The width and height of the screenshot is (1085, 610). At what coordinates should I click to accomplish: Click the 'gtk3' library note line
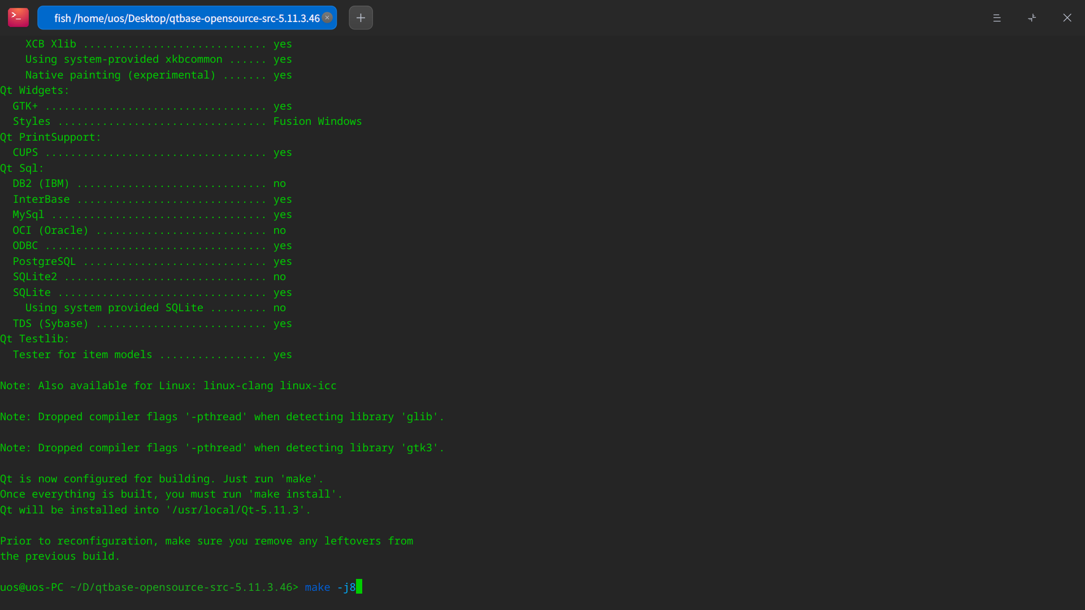222,448
